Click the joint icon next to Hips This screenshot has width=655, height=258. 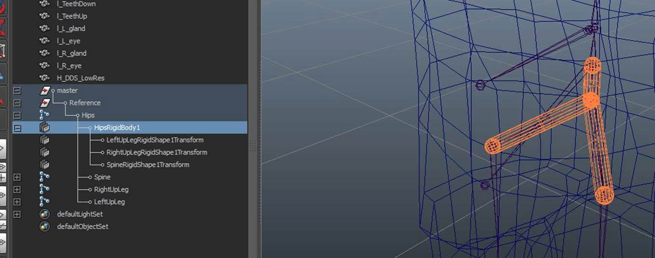click(x=44, y=115)
